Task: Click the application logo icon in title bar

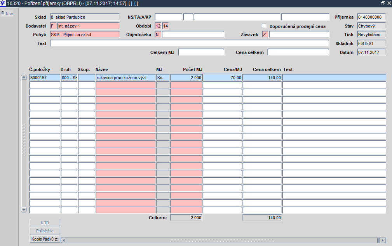Action: [3, 3]
